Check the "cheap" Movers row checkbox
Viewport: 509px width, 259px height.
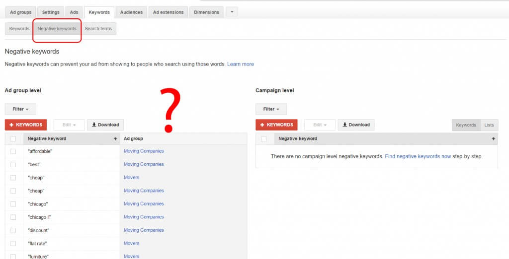tap(13, 178)
